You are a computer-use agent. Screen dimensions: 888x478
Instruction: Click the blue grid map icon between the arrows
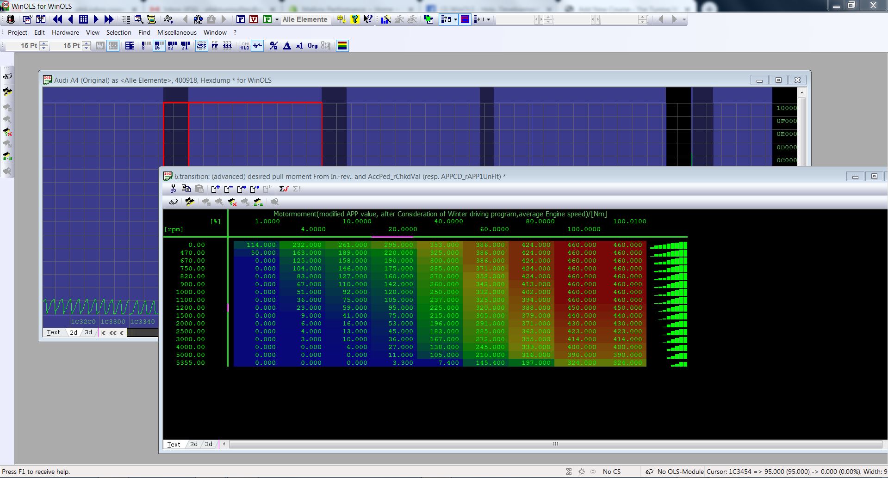point(83,19)
